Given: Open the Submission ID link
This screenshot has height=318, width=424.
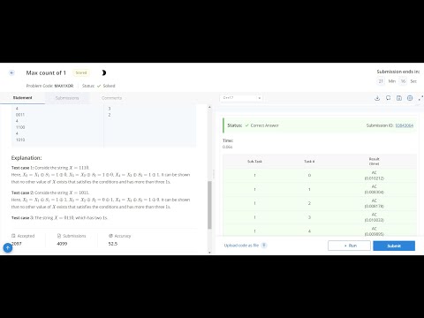Looking at the screenshot, I should tap(404, 125).
